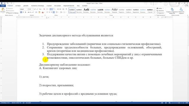Viewport: 189px width, 106px height.
Task: Open the ФАЙЛ (File) tab
Action: coord(3,6)
